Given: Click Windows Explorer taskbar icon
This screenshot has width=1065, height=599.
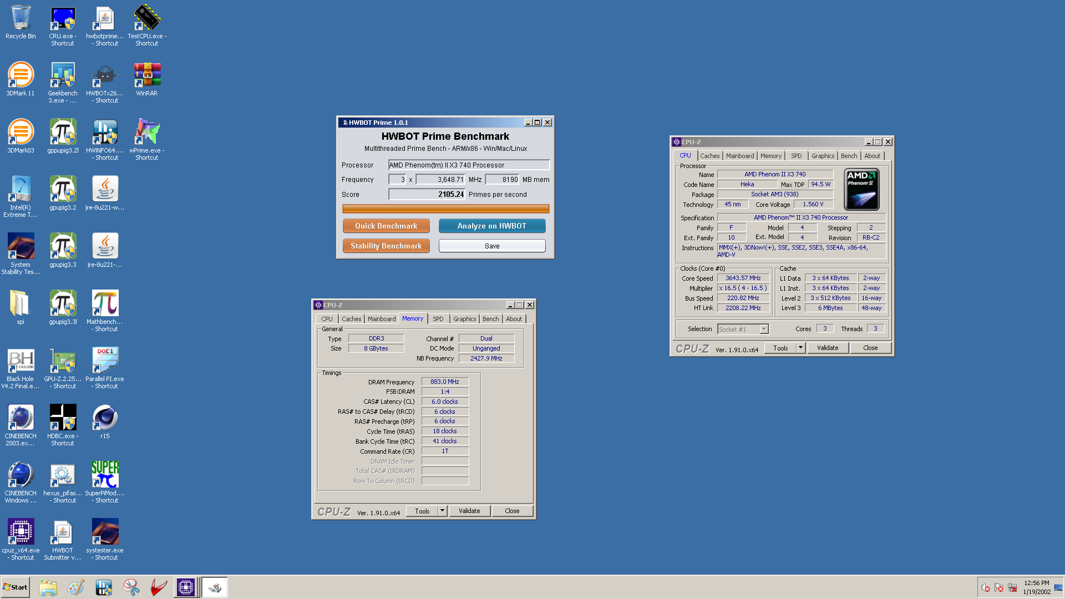Looking at the screenshot, I should (x=48, y=587).
